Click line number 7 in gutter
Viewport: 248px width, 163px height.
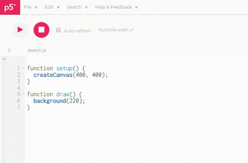coord(18,107)
